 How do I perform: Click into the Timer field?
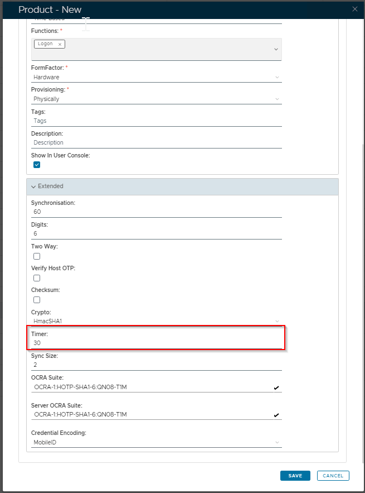click(156, 343)
